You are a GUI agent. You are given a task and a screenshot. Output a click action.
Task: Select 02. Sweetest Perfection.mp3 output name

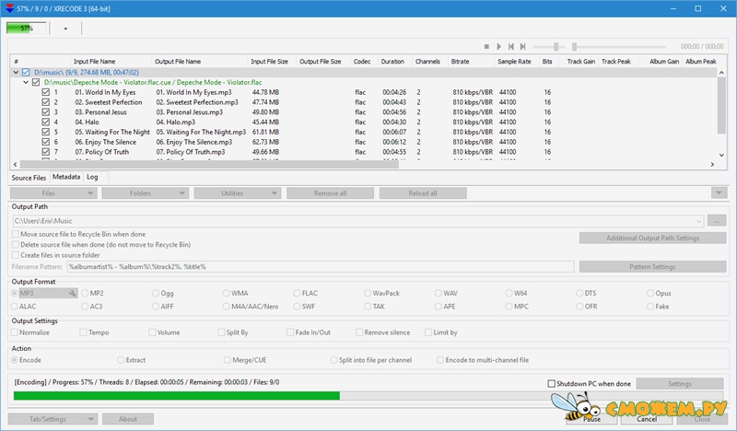(x=197, y=102)
